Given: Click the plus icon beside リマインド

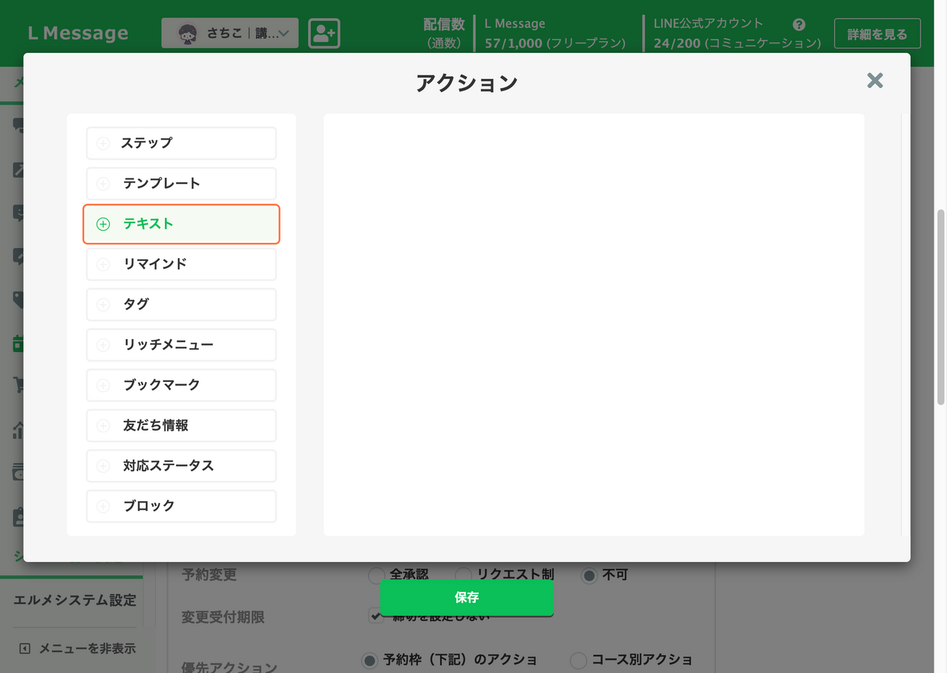Looking at the screenshot, I should pyautogui.click(x=103, y=264).
